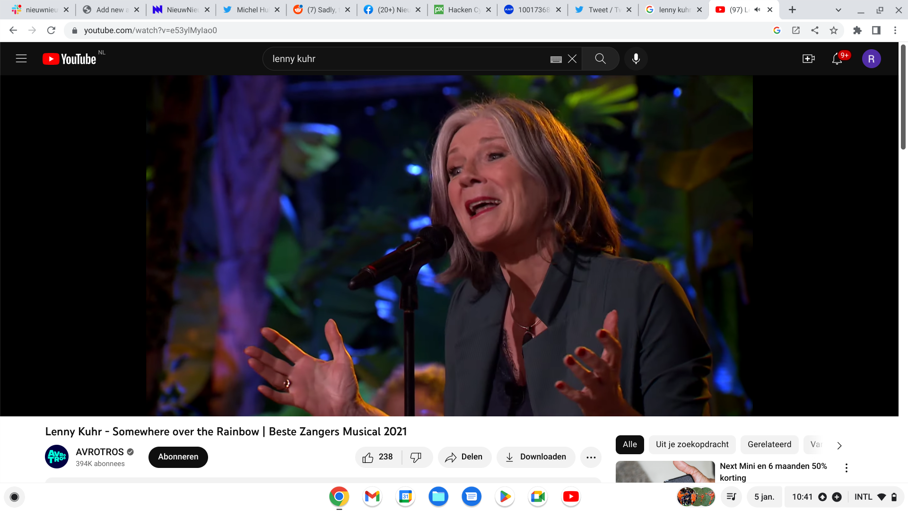
Task: Open options for Next Mini ad
Action: coord(846,468)
